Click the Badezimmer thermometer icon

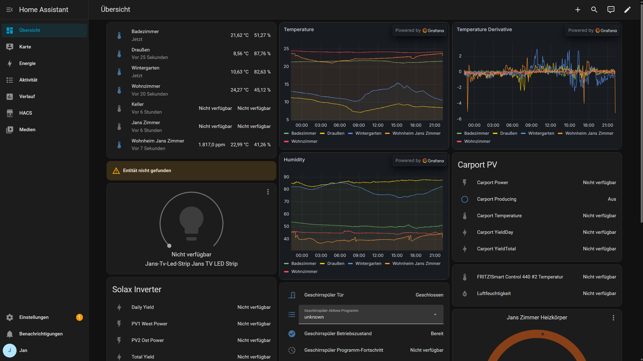pyautogui.click(x=119, y=35)
